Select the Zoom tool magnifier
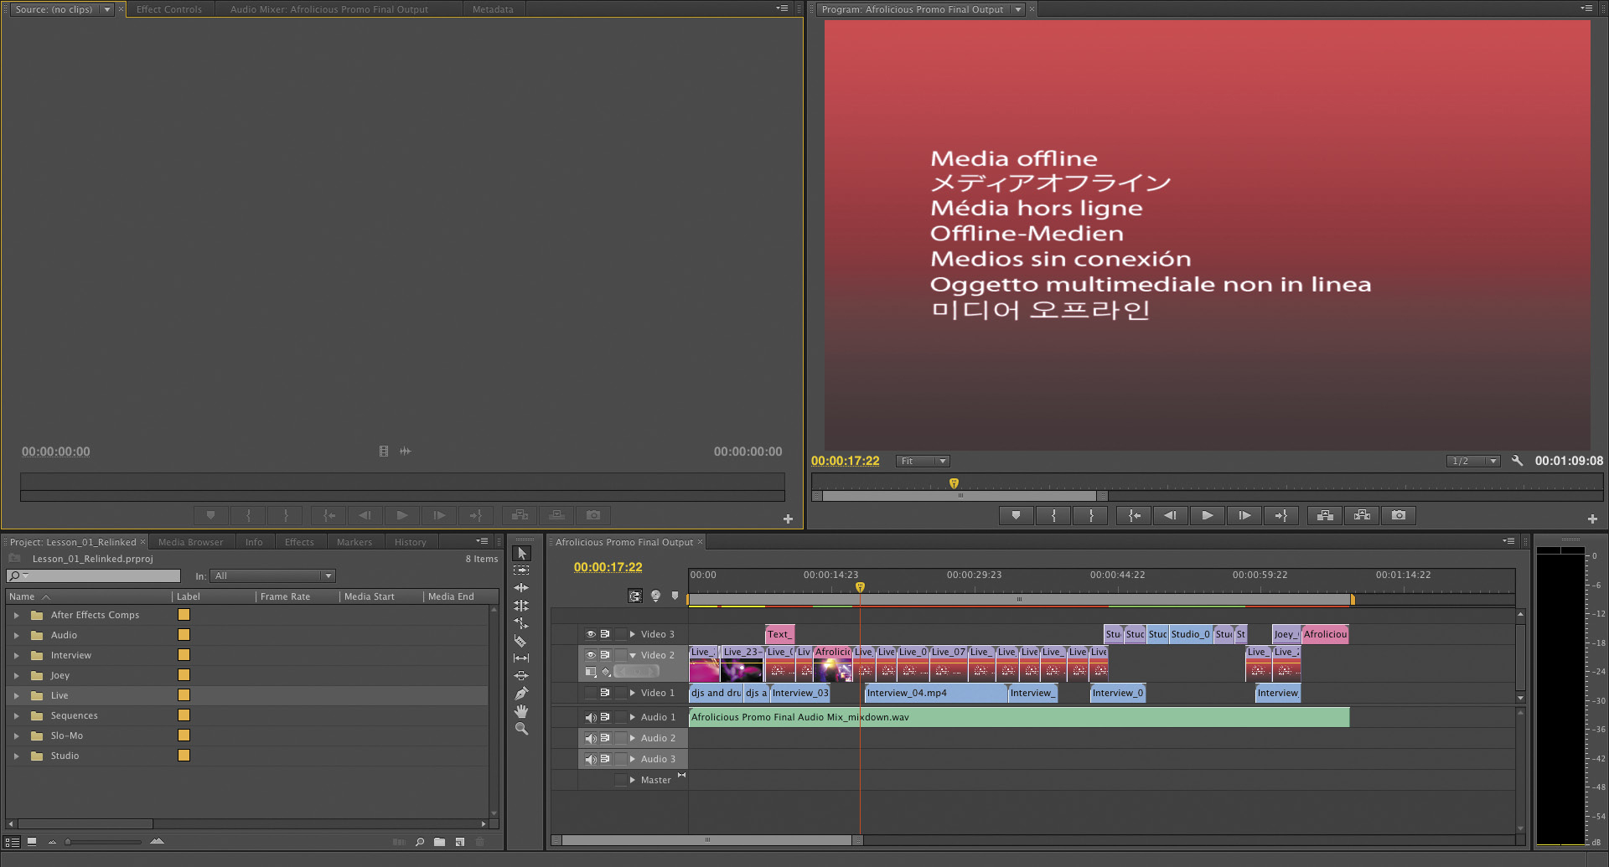Viewport: 1609px width, 867px height. click(x=521, y=729)
